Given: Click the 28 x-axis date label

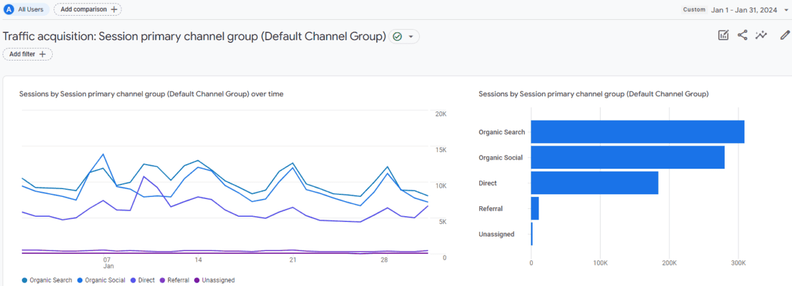Looking at the screenshot, I should point(385,259).
